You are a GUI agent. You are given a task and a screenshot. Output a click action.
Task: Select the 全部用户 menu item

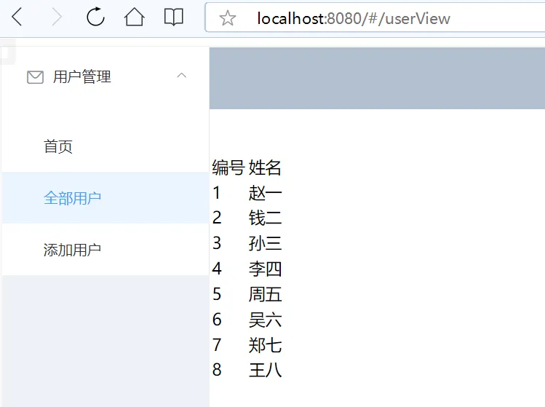coord(106,197)
